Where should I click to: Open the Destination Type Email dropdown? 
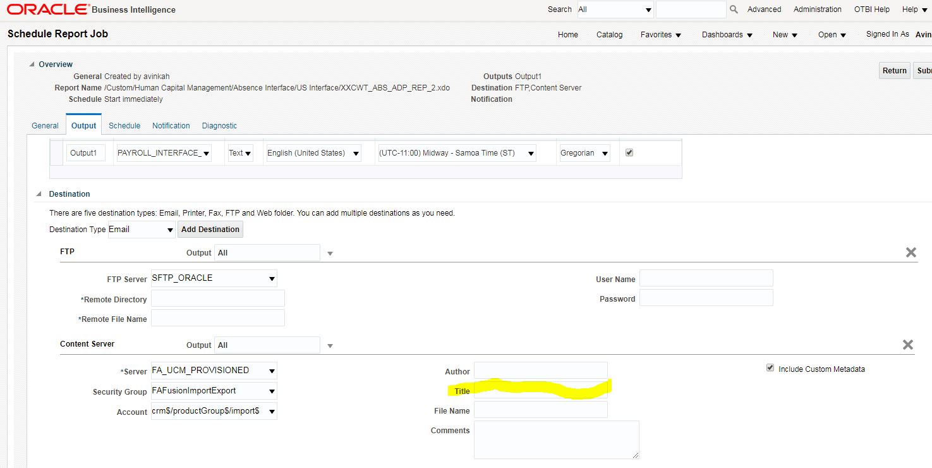pos(142,230)
